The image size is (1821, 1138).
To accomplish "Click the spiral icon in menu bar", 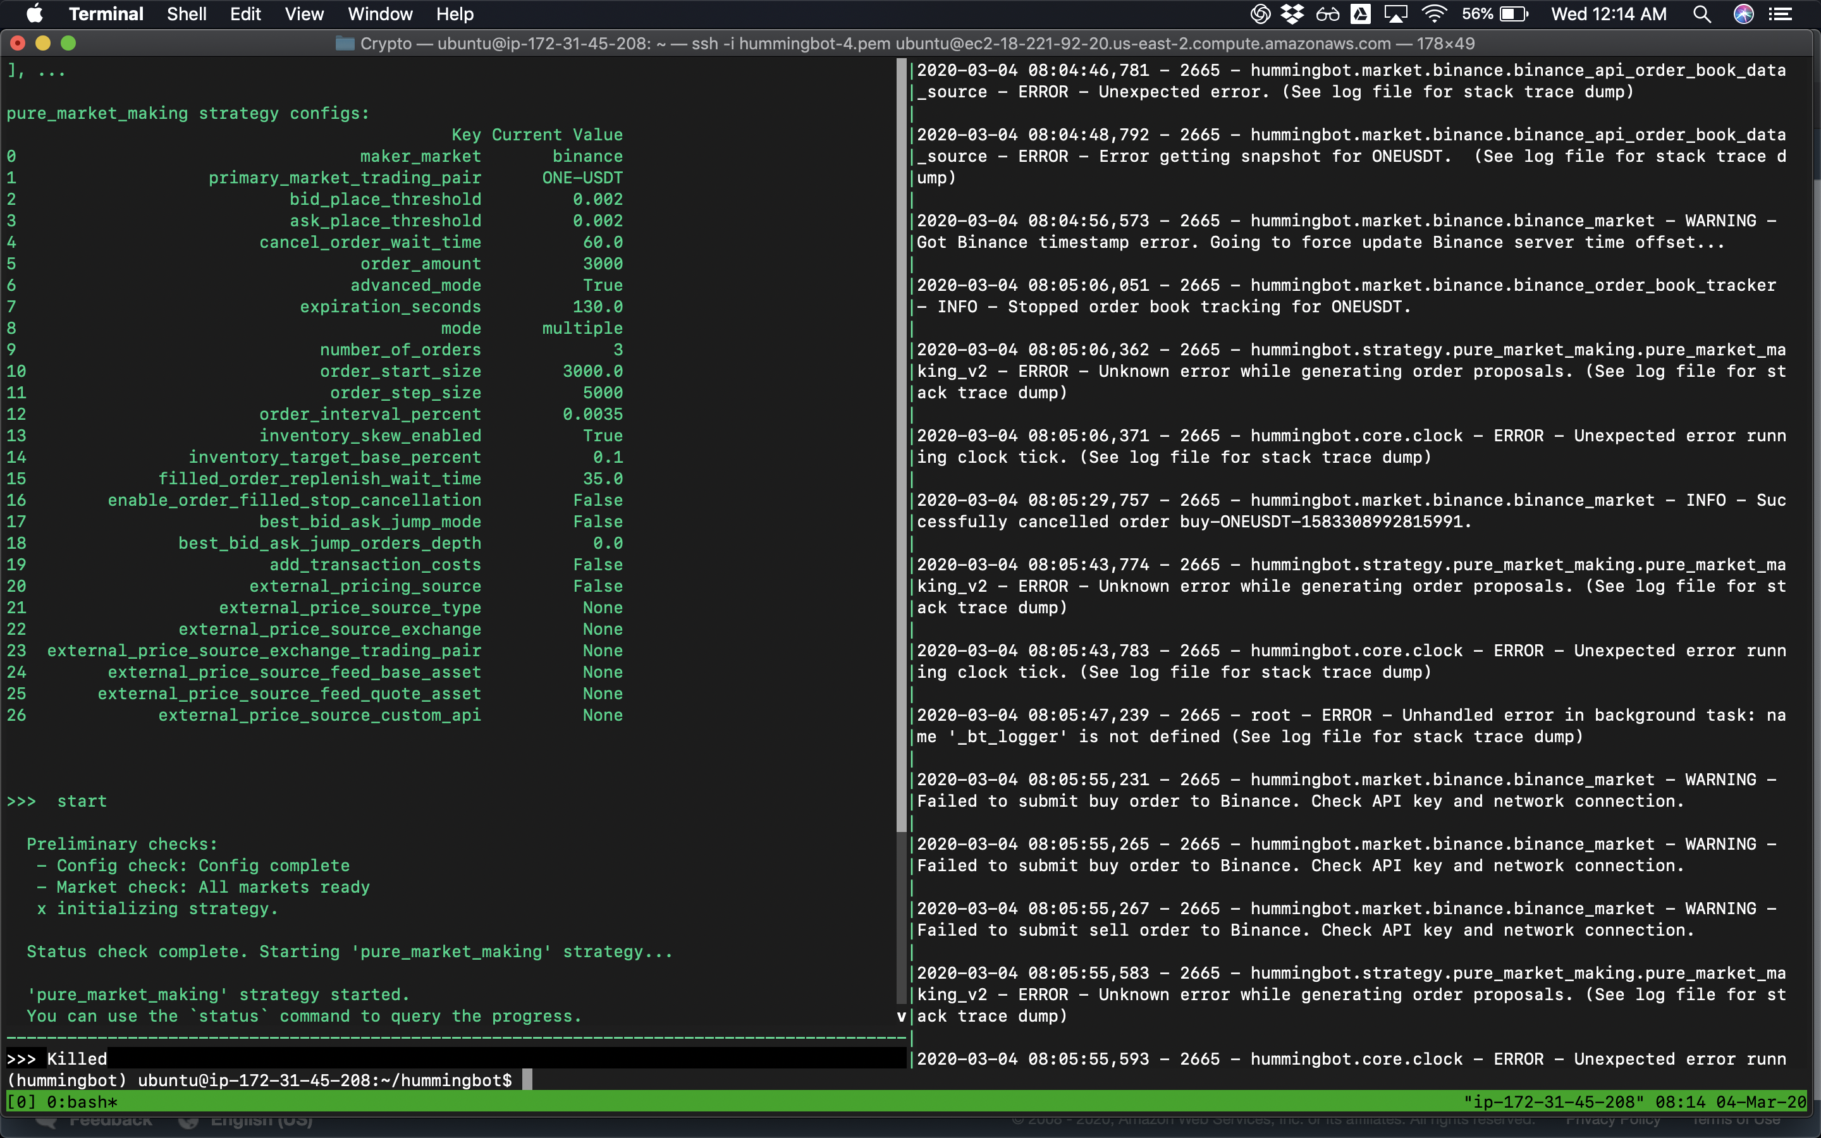I will pos(1260,13).
